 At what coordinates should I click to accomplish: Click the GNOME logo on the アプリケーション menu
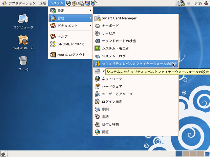4,3
